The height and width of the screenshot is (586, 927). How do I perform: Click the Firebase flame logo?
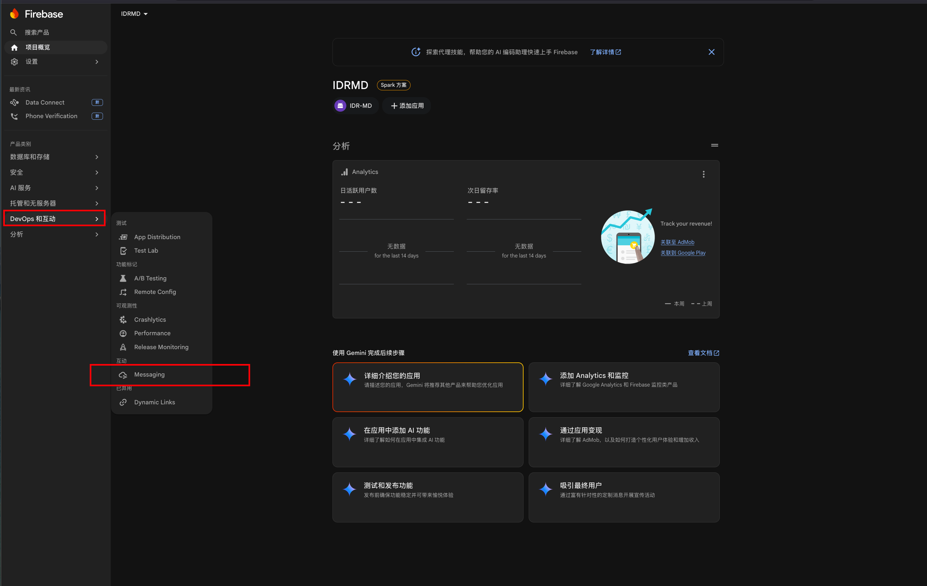pos(14,14)
